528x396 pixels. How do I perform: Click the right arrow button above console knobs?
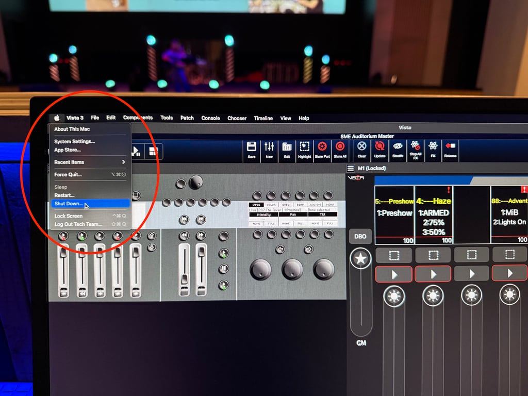[308, 249]
